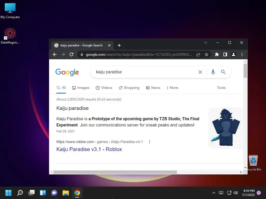The height and width of the screenshot is (199, 266).
Task: Select the DataWagon desktop shortcut
Action: click(x=10, y=36)
